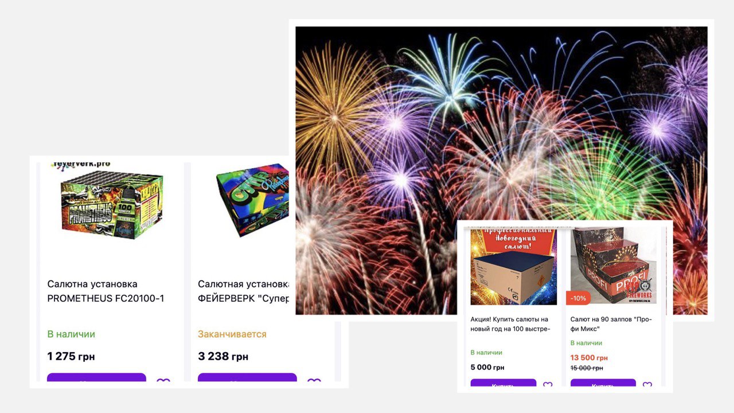
Task: Click heart icon for Профи Микс salute
Action: (x=647, y=386)
